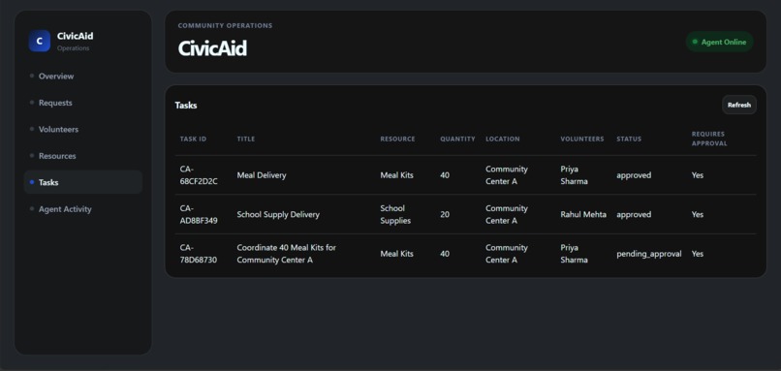Select the Tasks menu item
The width and height of the screenshot is (781, 371).
click(x=82, y=182)
